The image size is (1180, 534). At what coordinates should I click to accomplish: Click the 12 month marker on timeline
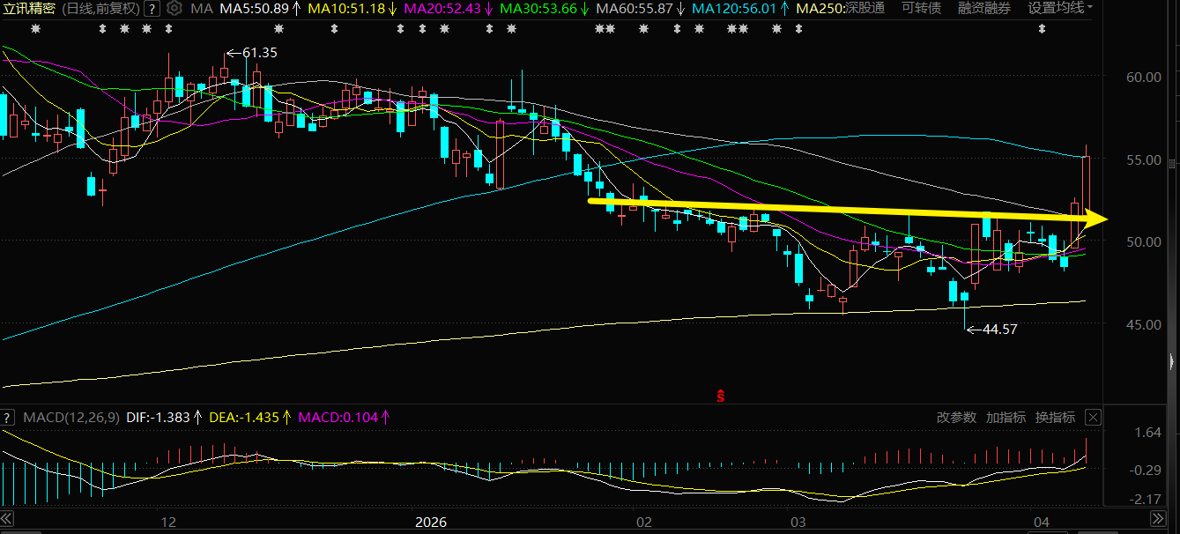(168, 522)
